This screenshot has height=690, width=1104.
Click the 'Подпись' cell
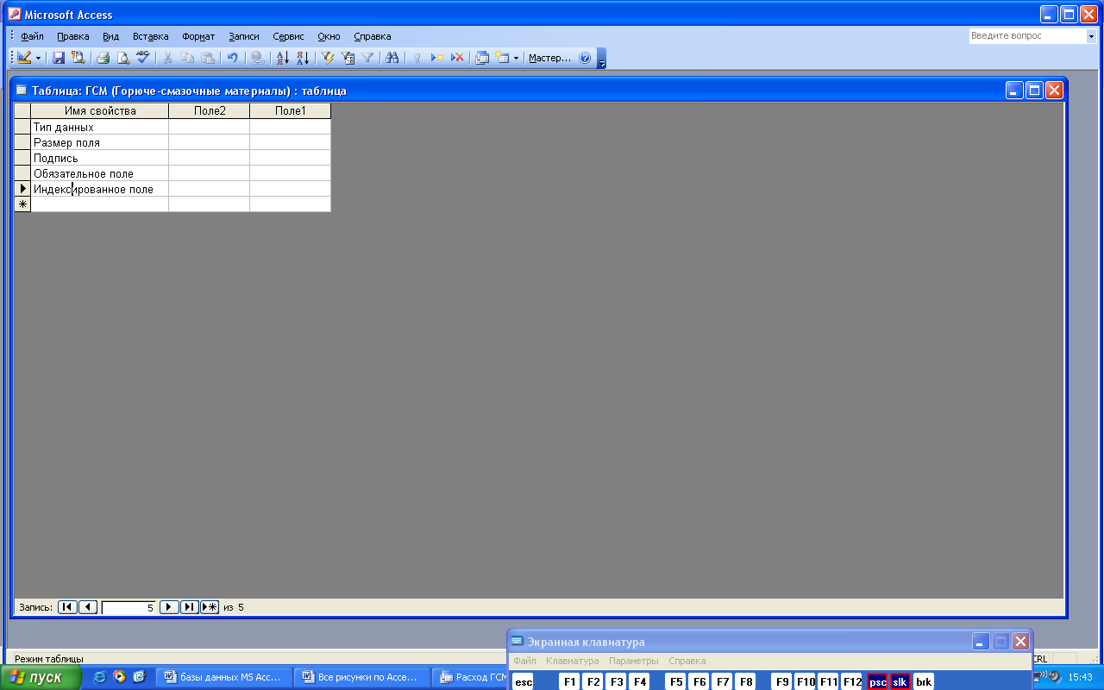coord(100,158)
